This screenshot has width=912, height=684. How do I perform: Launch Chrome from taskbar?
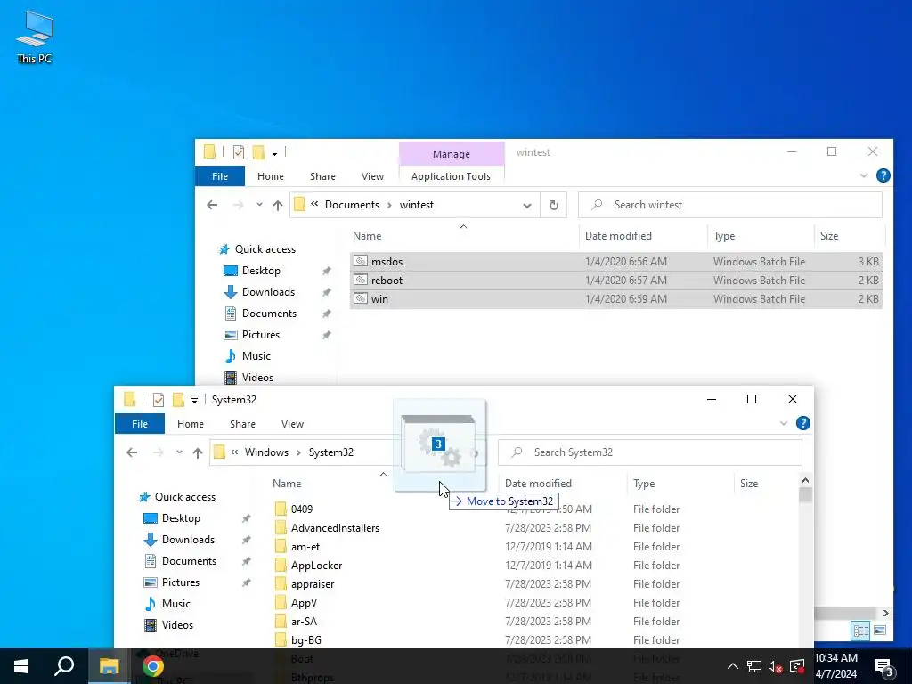(x=152, y=666)
